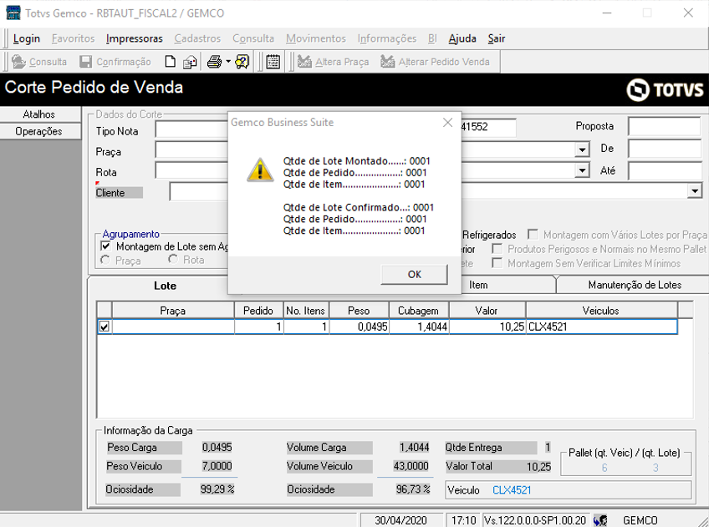Click the Veiculos column header
Image resolution: width=709 pixels, height=527 pixels.
pyautogui.click(x=601, y=311)
